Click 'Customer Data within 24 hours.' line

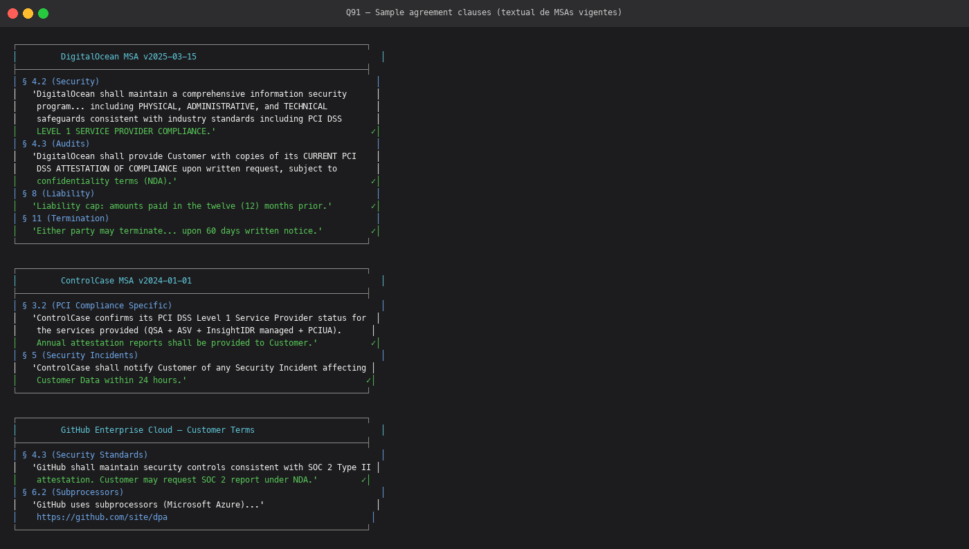pos(111,380)
